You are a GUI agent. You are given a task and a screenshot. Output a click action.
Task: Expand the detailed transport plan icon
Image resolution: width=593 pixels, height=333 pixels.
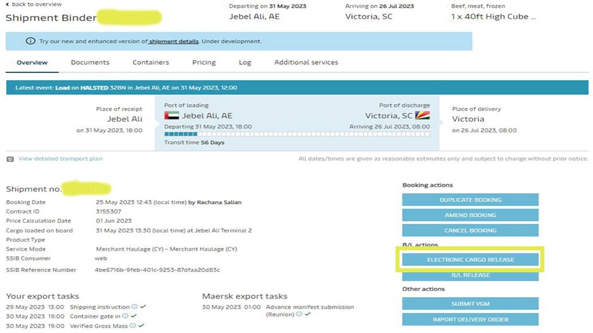(10, 159)
